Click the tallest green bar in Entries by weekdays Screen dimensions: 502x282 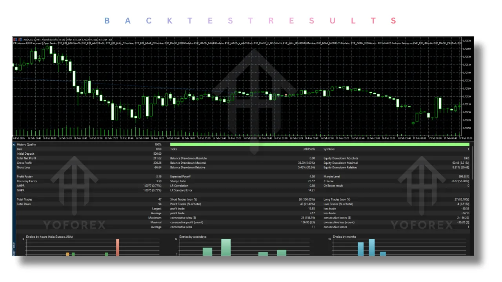[x=226, y=248]
